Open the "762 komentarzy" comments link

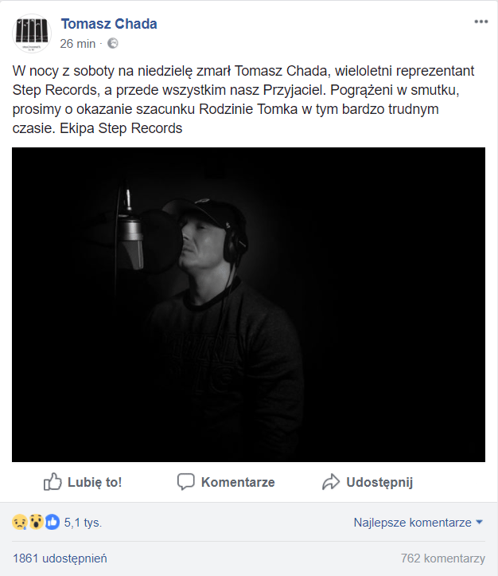pyautogui.click(x=443, y=558)
